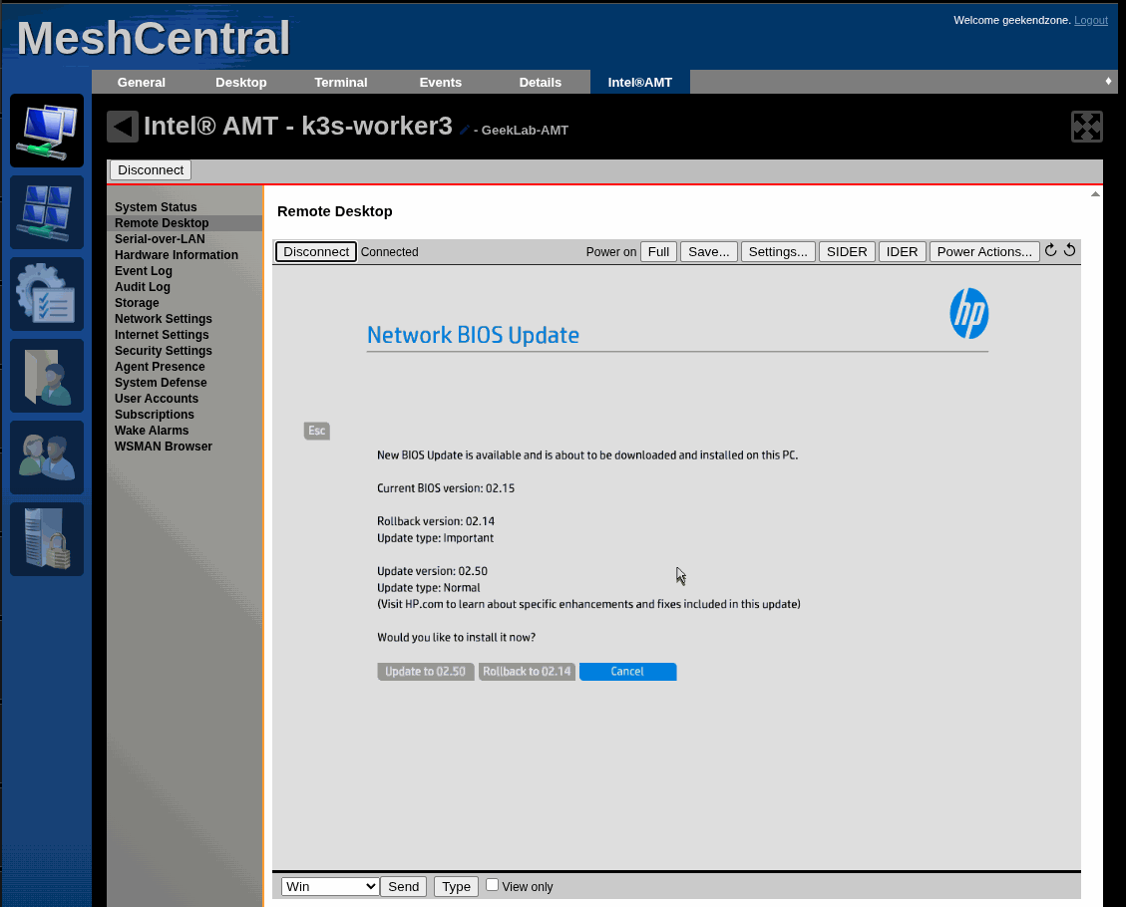The height and width of the screenshot is (907, 1126).
Task: Select the Intel®AMT tab
Action: (x=640, y=83)
